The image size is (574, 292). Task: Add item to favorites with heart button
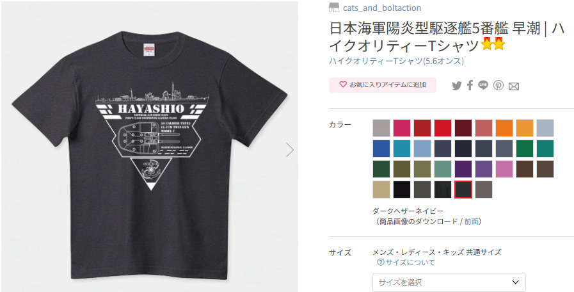coord(383,85)
